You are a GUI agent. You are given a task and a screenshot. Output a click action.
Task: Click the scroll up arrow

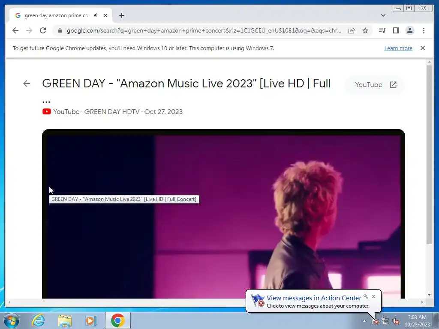429,62
